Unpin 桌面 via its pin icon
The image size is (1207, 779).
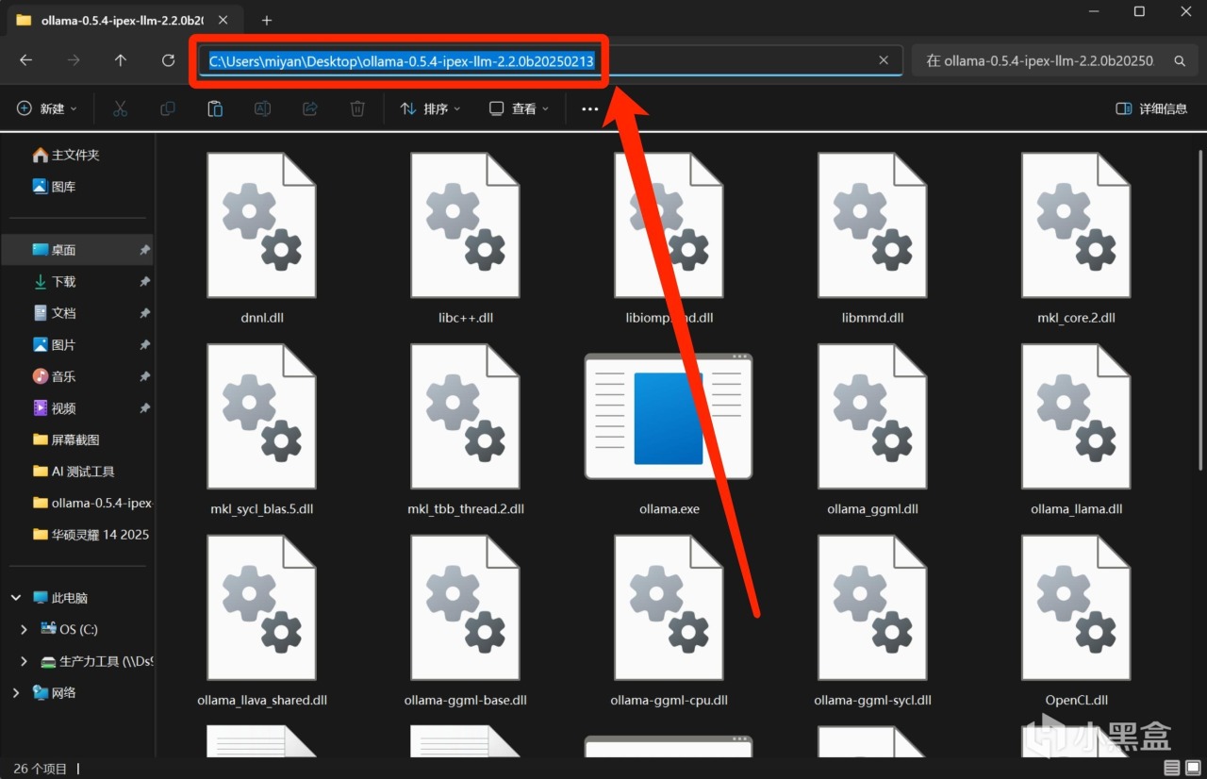pos(144,250)
